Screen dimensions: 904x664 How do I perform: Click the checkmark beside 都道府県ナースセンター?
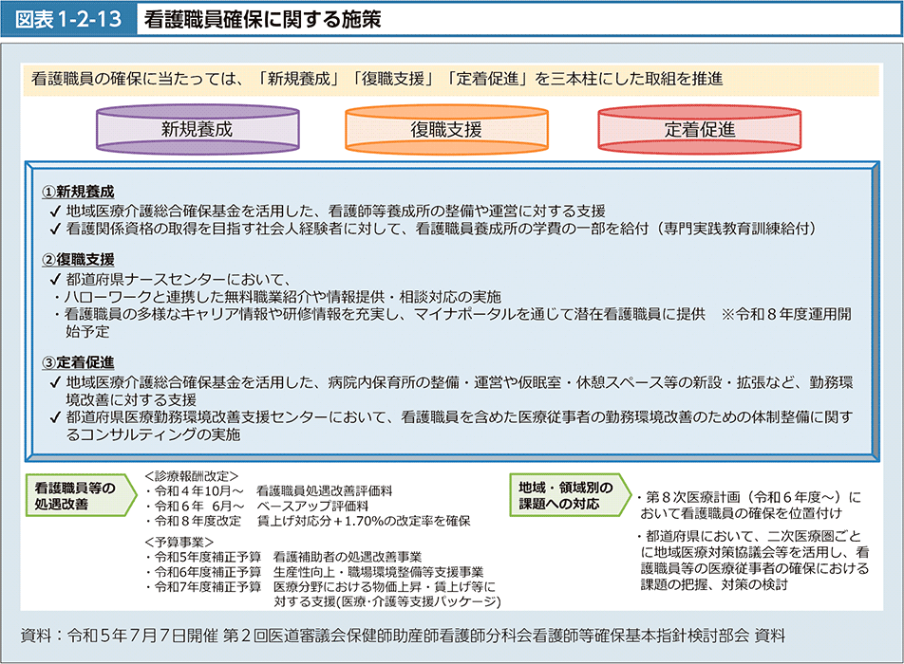click(55, 280)
